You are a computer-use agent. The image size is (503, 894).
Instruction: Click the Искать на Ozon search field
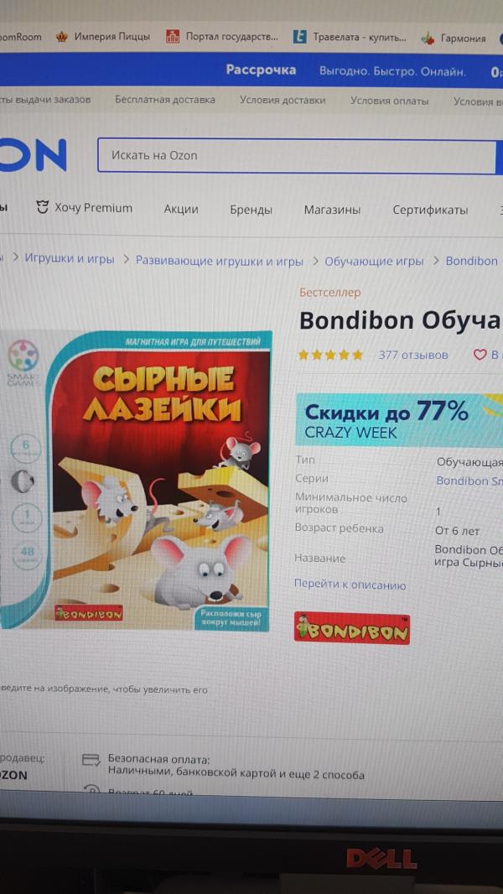pyautogui.click(x=296, y=156)
